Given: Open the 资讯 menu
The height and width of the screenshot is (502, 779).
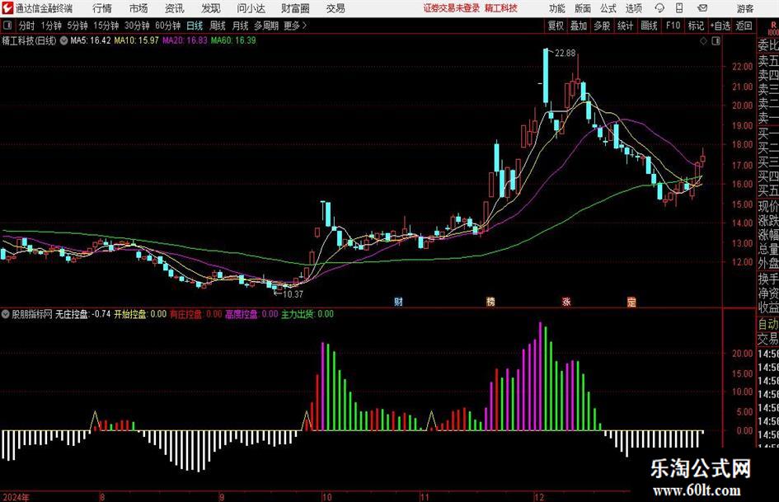Looking at the screenshot, I should pos(175,8).
